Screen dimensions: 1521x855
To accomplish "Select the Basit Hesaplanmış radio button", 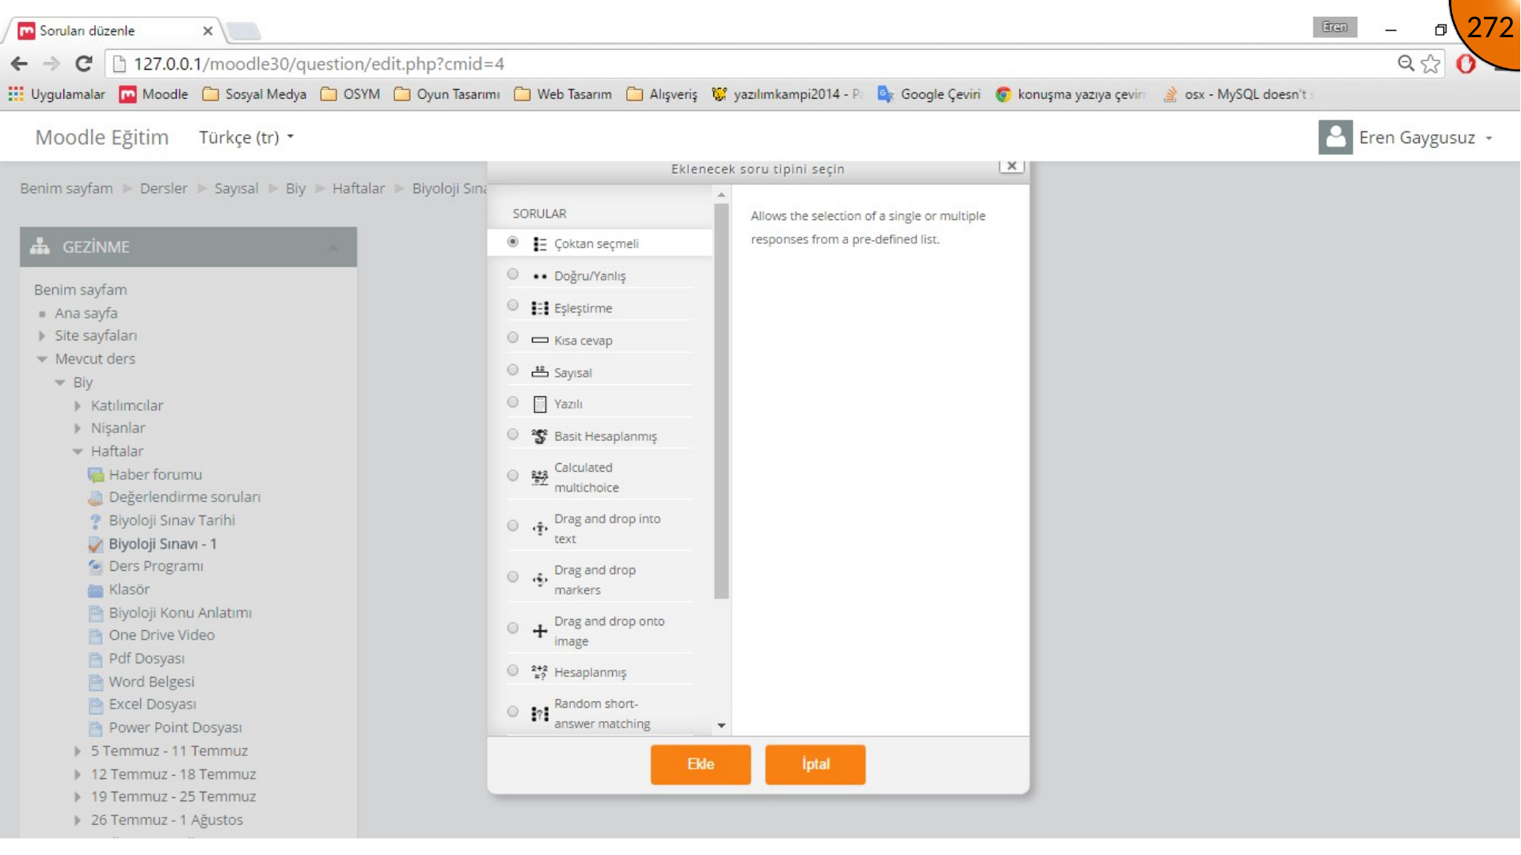I will point(513,435).
